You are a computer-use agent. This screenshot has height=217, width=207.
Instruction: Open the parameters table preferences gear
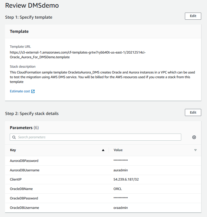coord(194,137)
